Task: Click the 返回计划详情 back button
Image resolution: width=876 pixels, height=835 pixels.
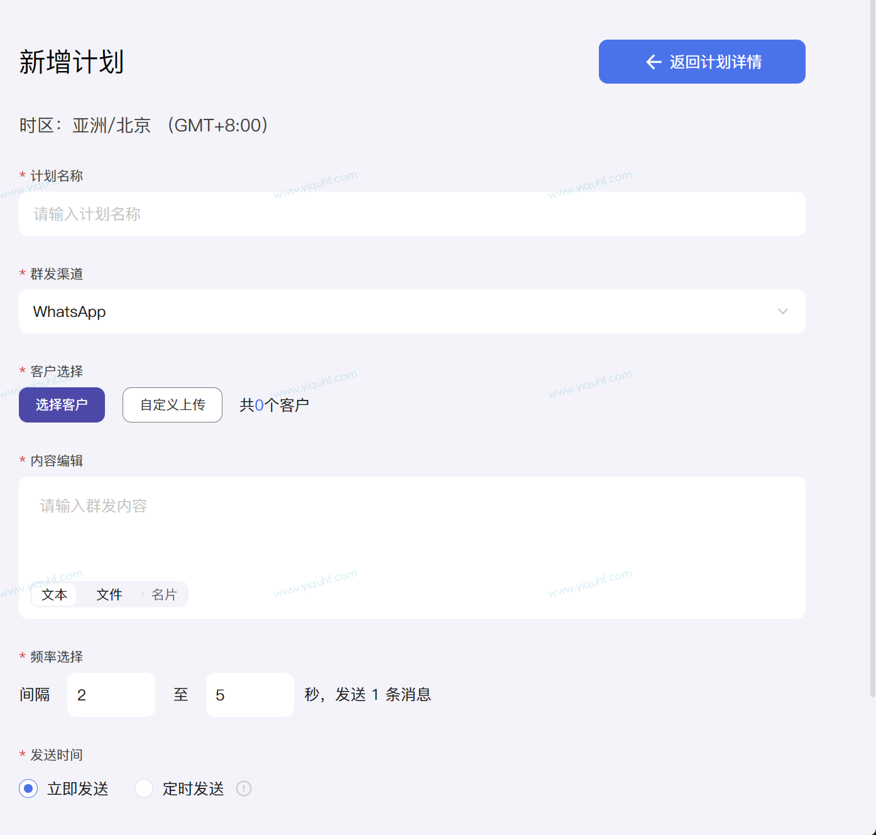Action: [x=702, y=62]
